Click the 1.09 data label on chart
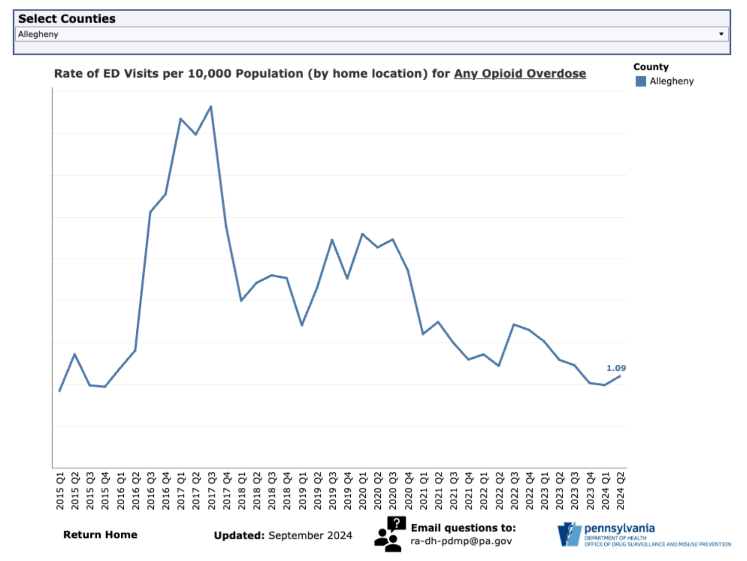The width and height of the screenshot is (747, 561). pyautogui.click(x=616, y=368)
